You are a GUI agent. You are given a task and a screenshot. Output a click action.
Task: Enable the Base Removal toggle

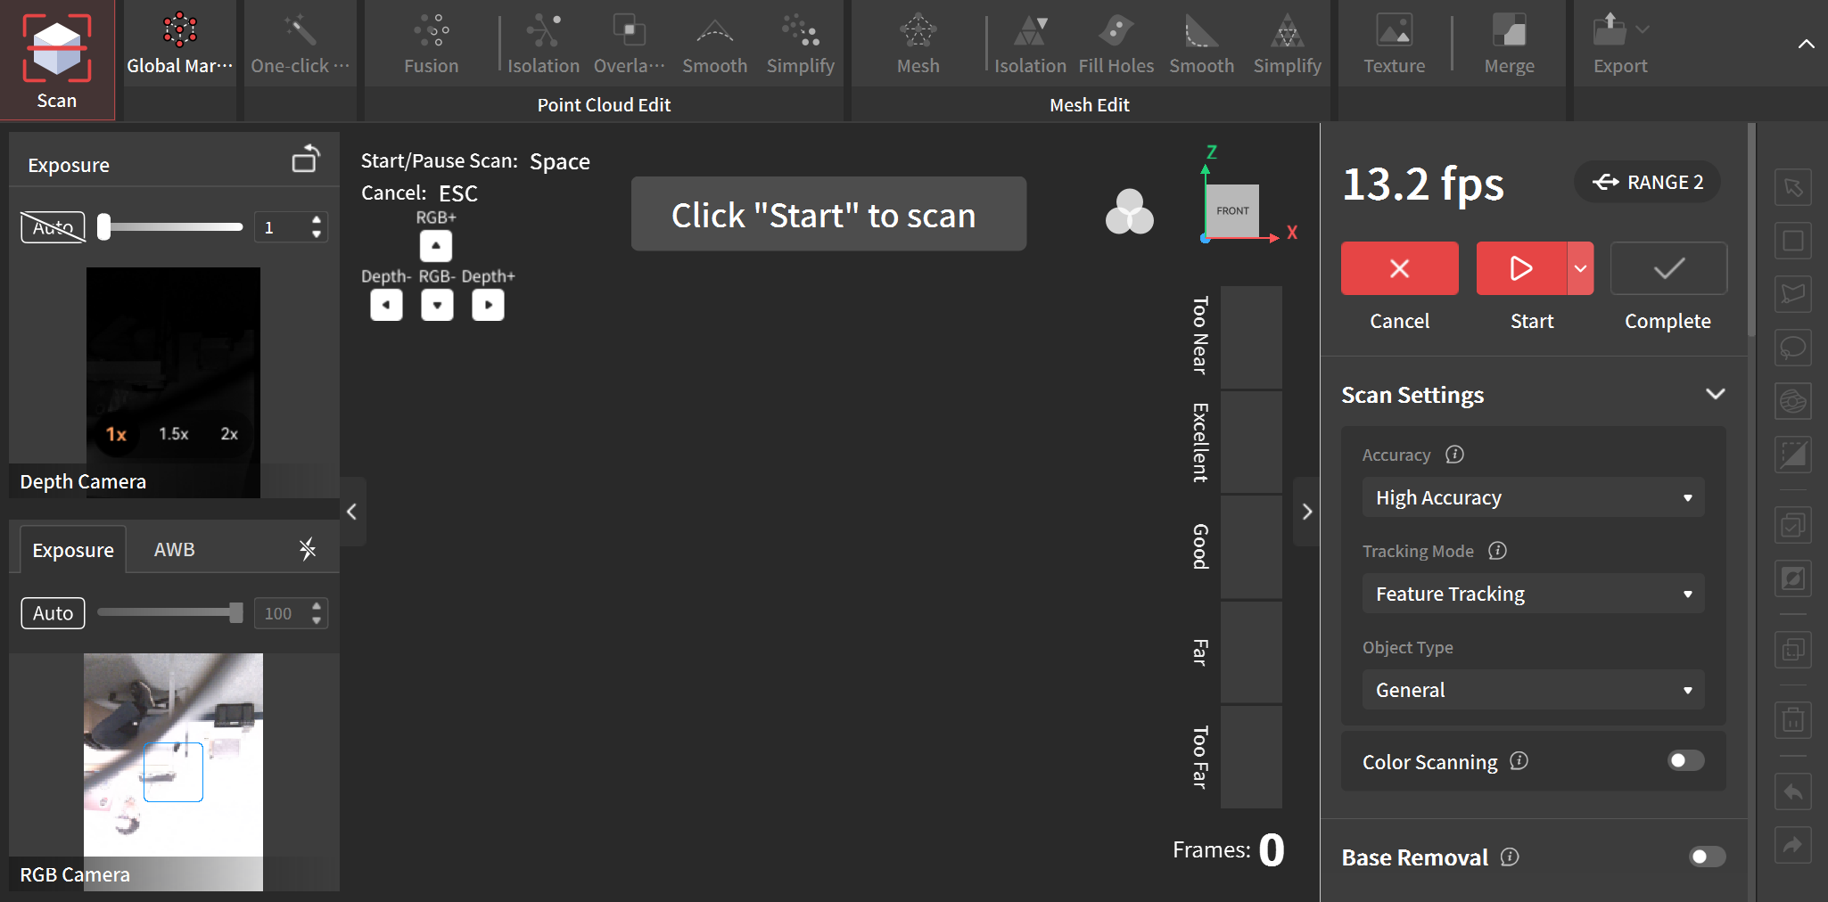point(1707,857)
